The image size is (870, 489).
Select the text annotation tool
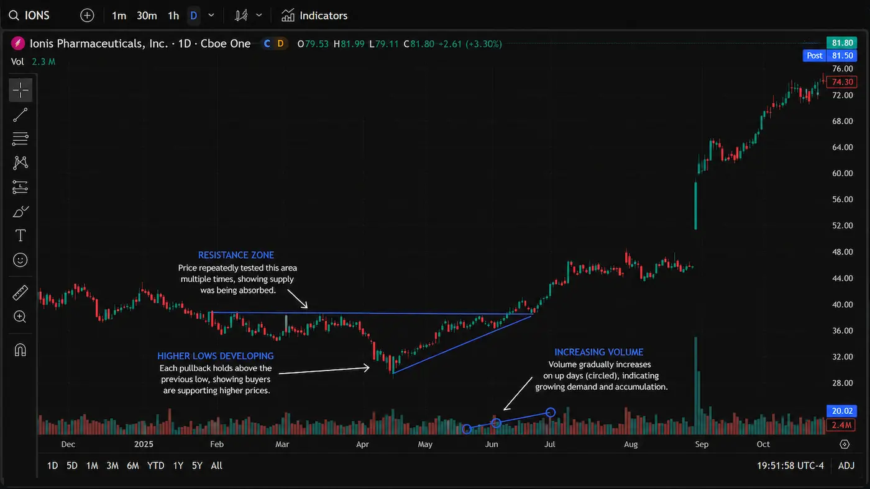pos(21,236)
